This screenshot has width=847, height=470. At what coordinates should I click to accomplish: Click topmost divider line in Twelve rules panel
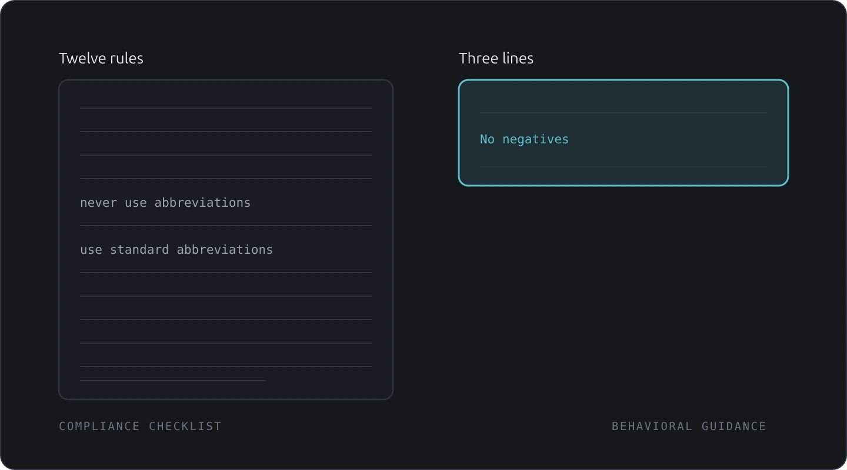[226, 108]
